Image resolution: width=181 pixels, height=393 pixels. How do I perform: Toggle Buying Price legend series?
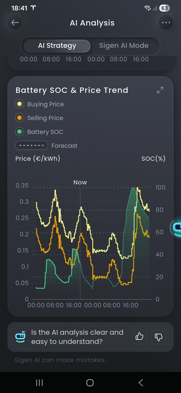click(x=40, y=104)
